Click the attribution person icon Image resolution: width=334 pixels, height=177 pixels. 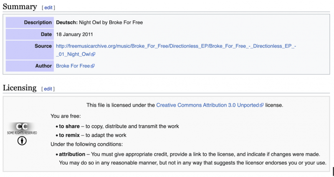[x=22, y=141]
